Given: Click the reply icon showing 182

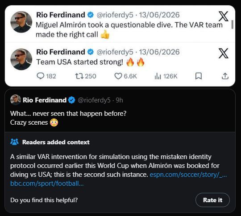Looking at the screenshot, I should pos(41,76).
